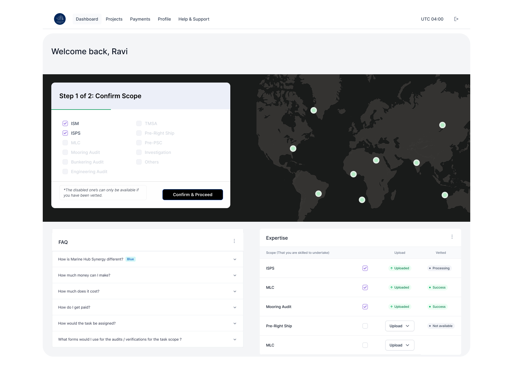Click the logout icon in the header

(456, 19)
